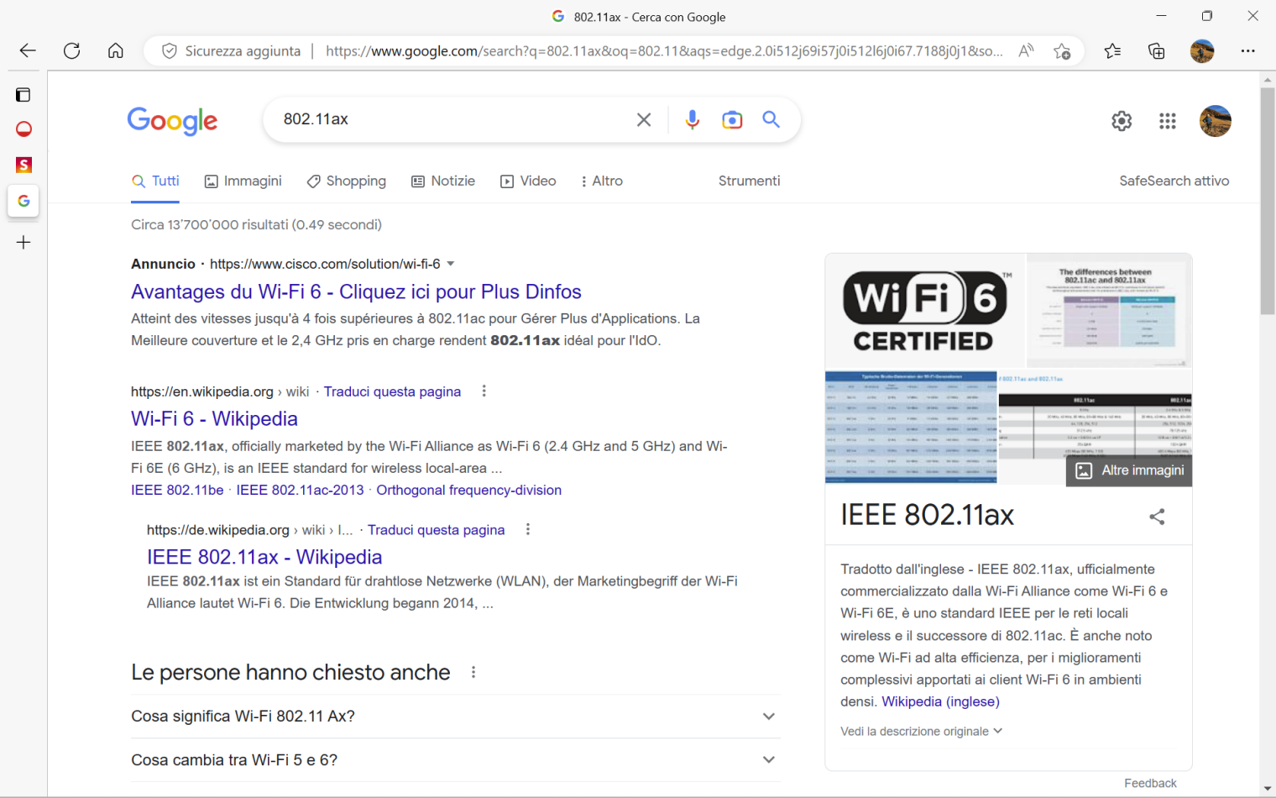Expand "Cosa cambia tra Wi-Fi 5 e 6?"

[x=768, y=760]
